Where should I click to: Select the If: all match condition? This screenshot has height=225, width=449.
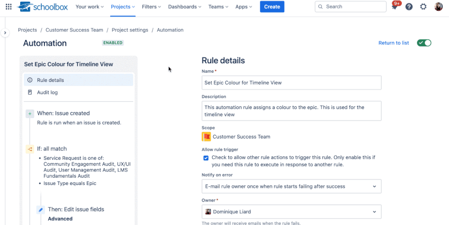click(x=52, y=149)
